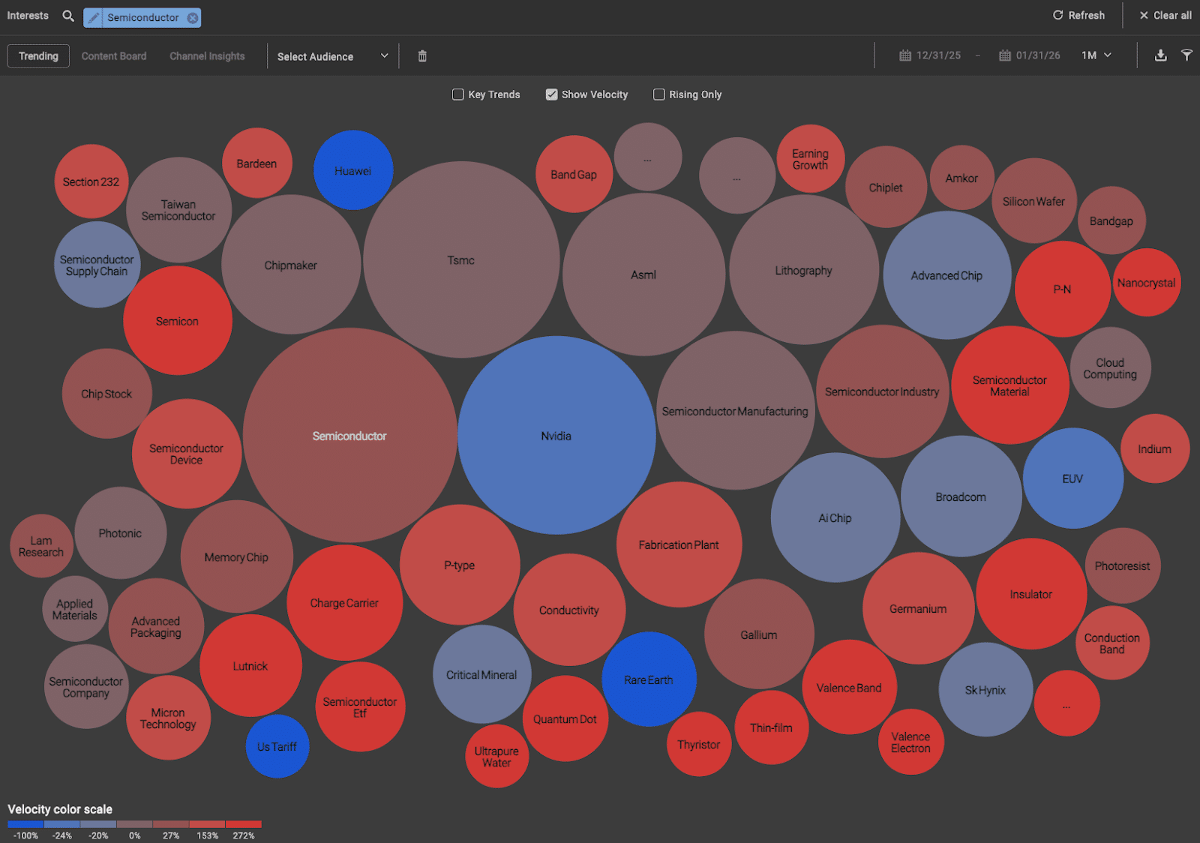Image resolution: width=1200 pixels, height=843 pixels.
Task: Click the trash delete icon
Action: (422, 56)
